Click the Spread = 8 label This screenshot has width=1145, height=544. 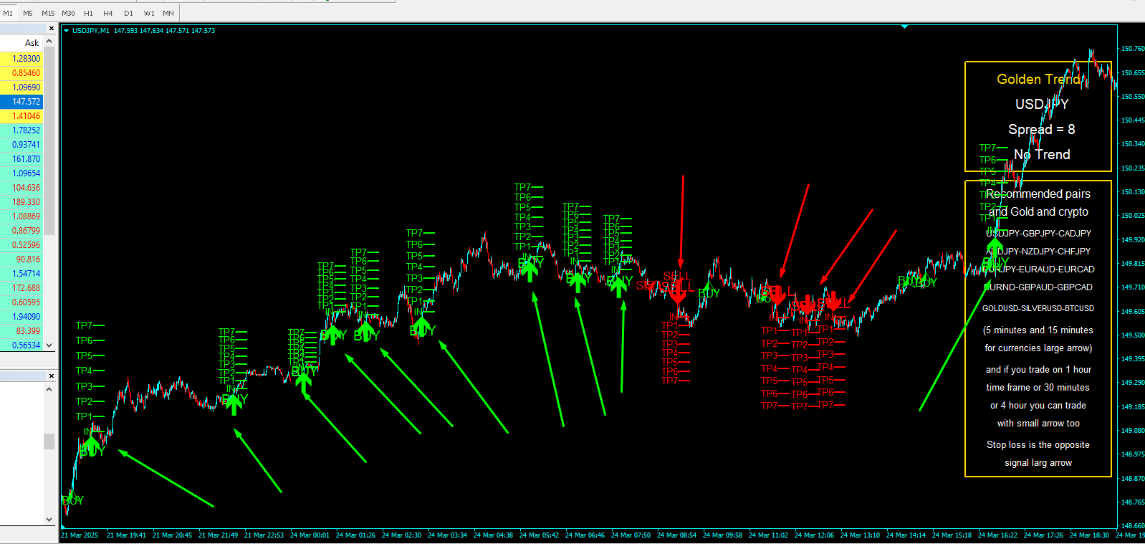click(x=1042, y=130)
